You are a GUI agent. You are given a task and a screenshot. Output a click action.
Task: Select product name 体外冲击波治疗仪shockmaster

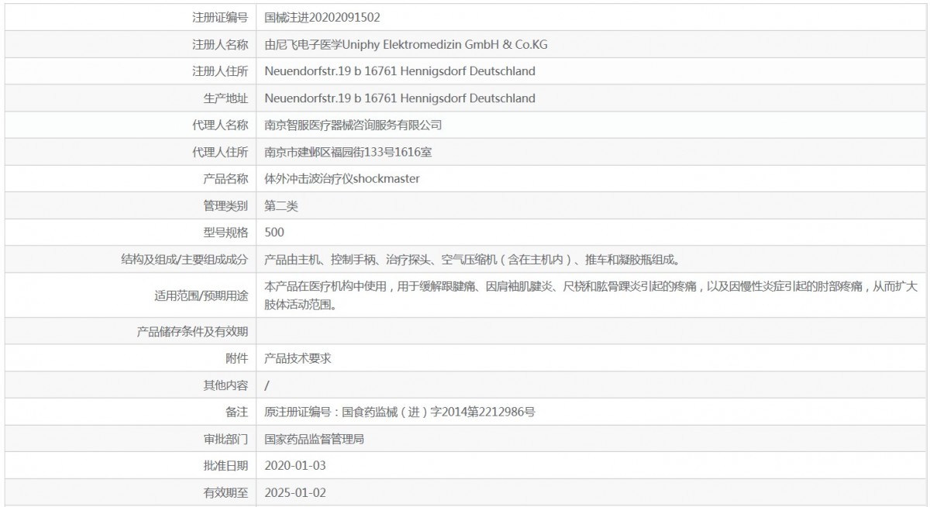point(342,179)
